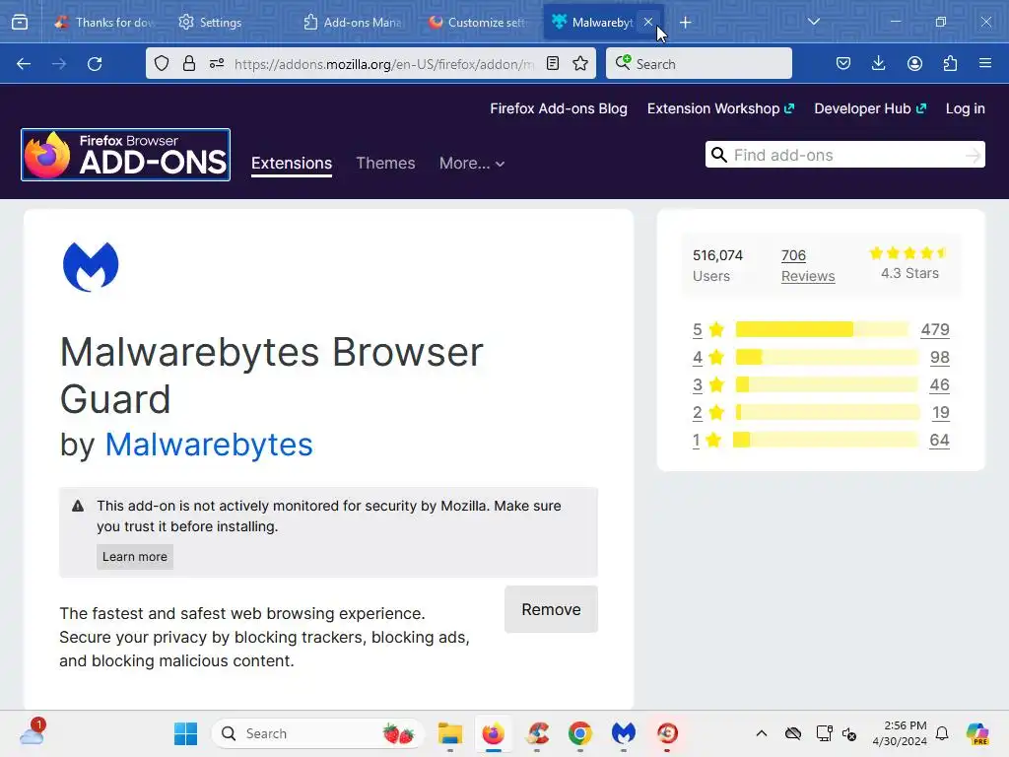Open File Explorer from taskbar
The image size is (1009, 757).
point(449,733)
